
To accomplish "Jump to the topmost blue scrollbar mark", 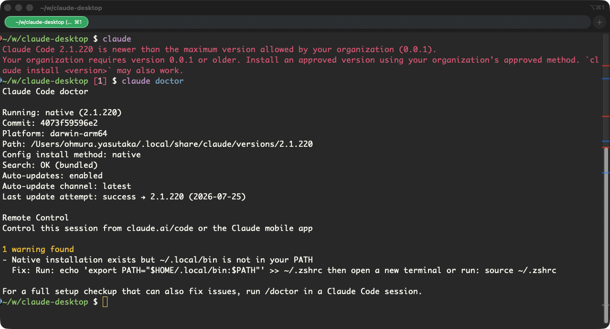I will (x=606, y=78).
